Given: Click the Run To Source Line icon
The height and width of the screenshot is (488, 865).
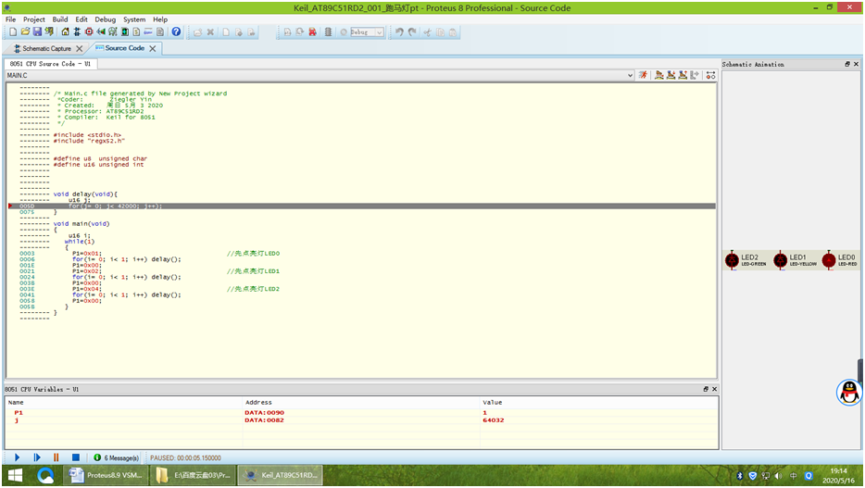Looking at the screenshot, I should coord(695,75).
